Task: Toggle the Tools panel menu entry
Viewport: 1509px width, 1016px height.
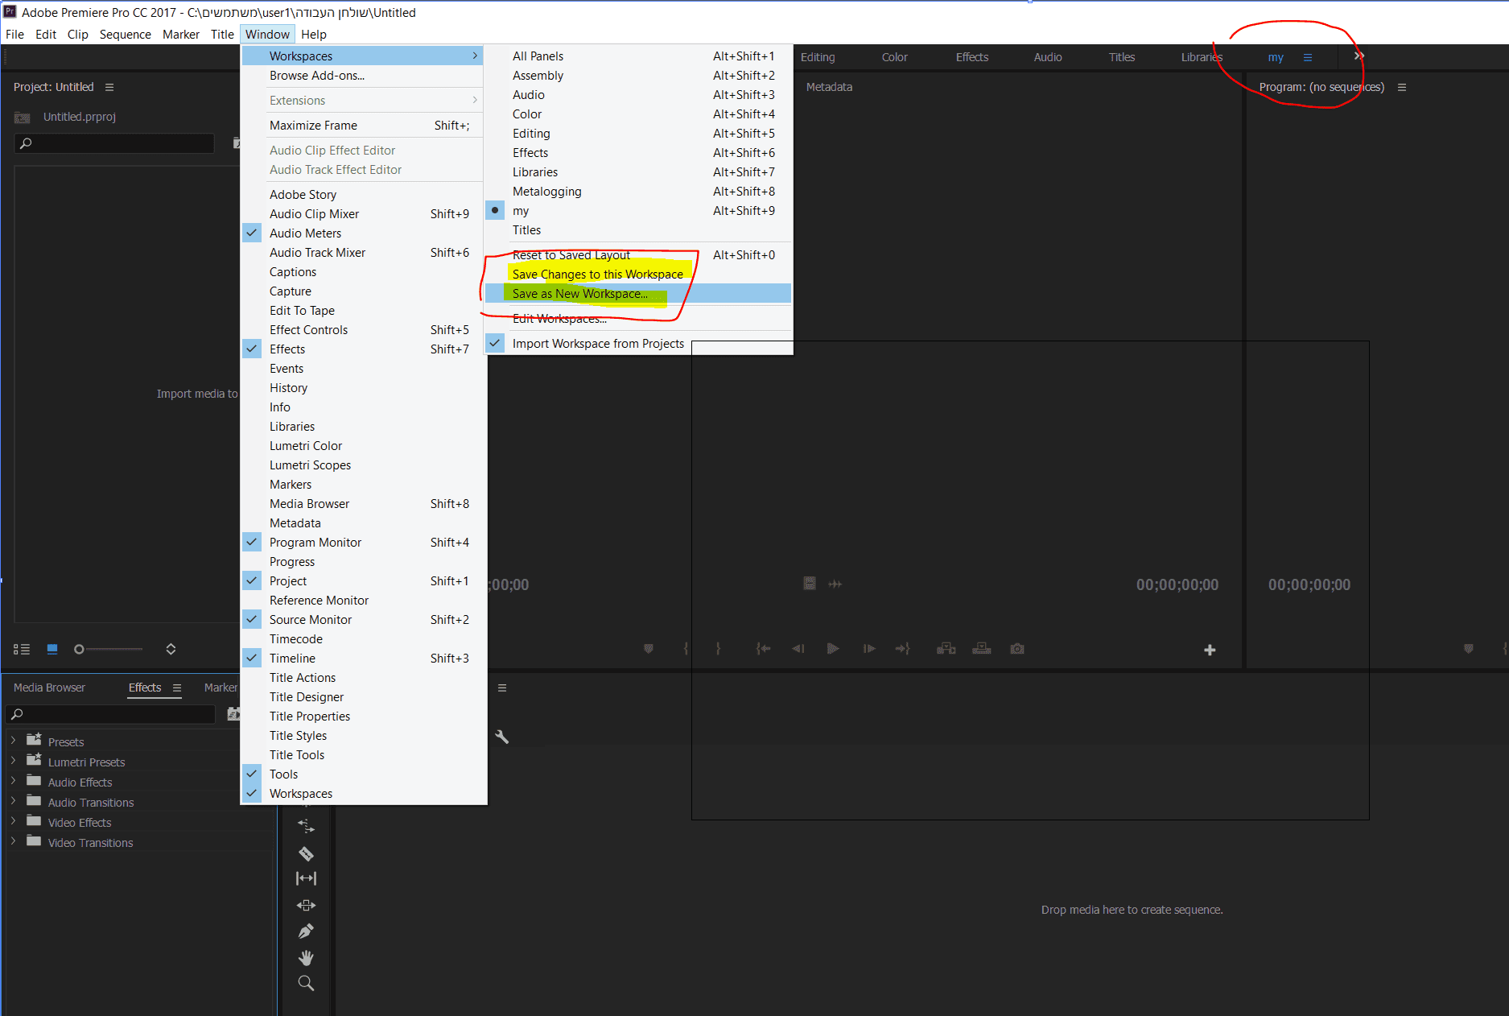Action: (x=364, y=774)
